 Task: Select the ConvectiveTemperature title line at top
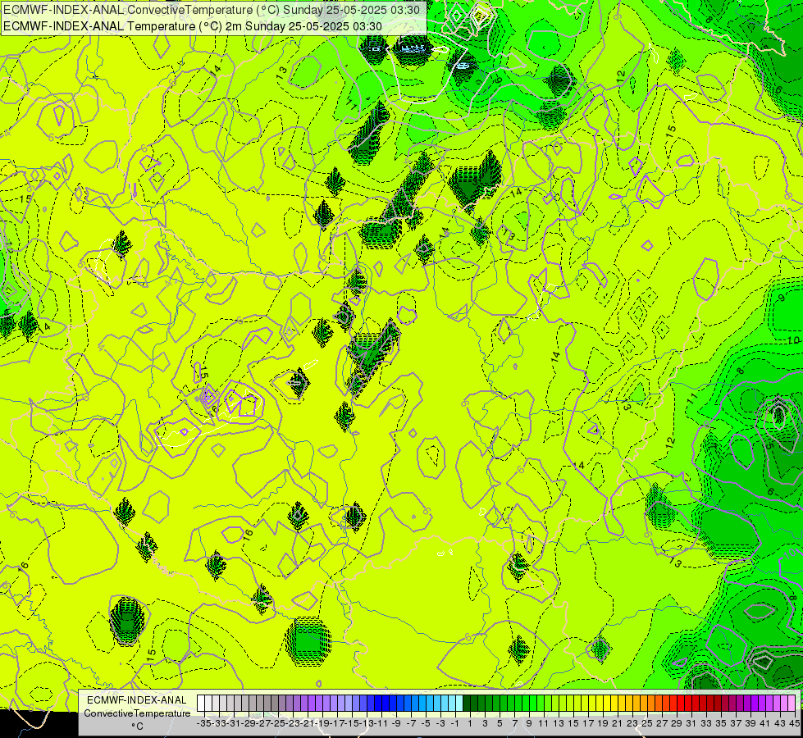point(212,10)
